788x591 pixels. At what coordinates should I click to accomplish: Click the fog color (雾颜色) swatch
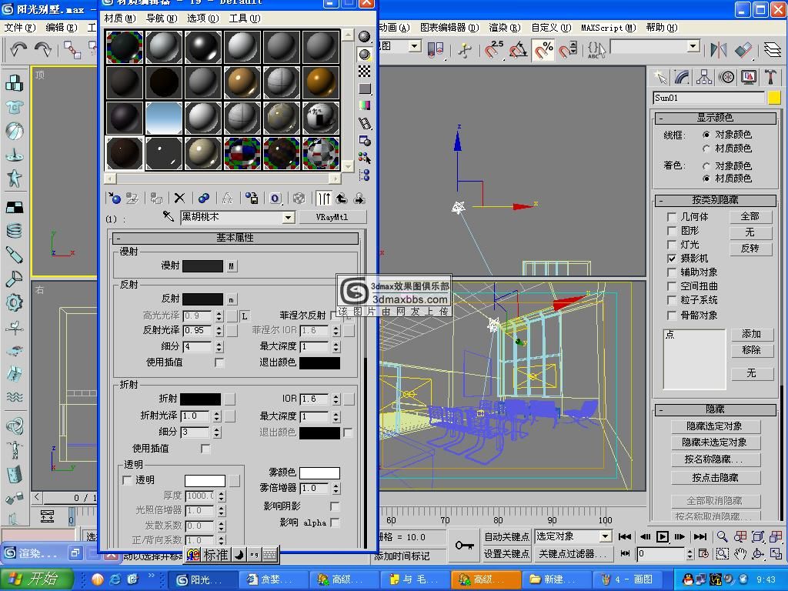click(x=319, y=473)
